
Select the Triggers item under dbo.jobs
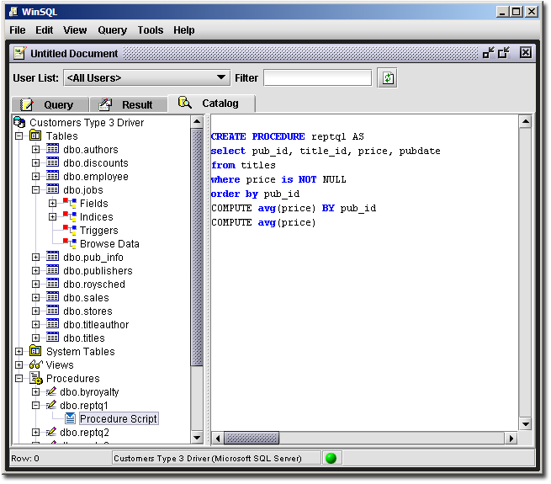98,231
